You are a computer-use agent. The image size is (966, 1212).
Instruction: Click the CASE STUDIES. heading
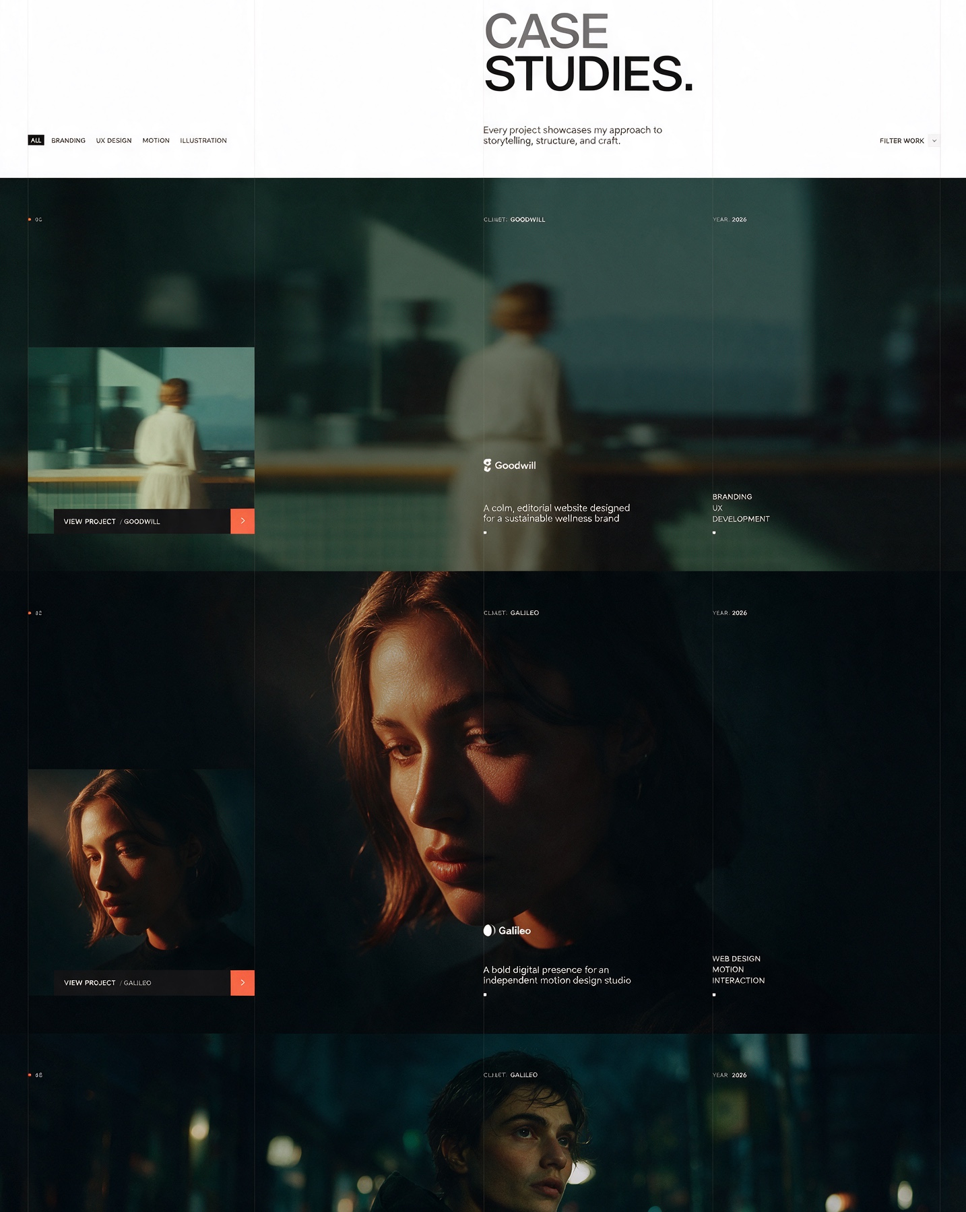pyautogui.click(x=588, y=53)
